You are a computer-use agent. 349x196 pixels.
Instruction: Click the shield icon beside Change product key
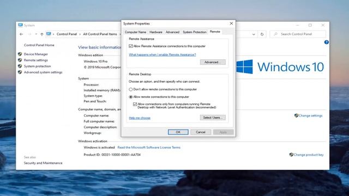tap(291, 155)
